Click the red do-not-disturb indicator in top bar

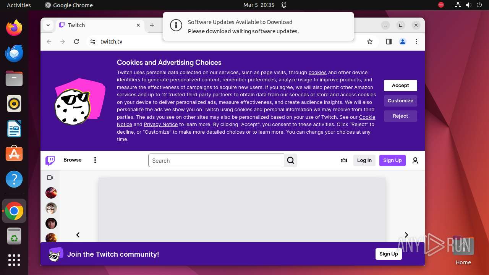point(441,5)
